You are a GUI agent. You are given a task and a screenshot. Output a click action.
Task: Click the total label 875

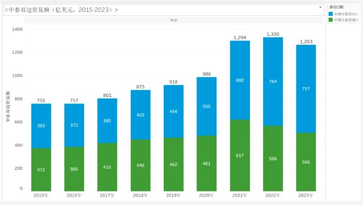(140, 87)
